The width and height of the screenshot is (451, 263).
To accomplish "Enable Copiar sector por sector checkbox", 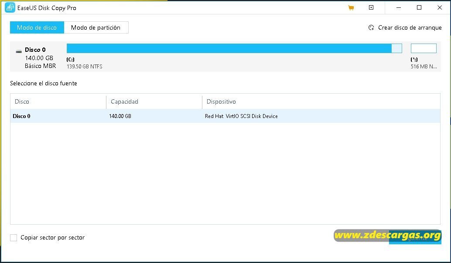I will click(x=14, y=237).
